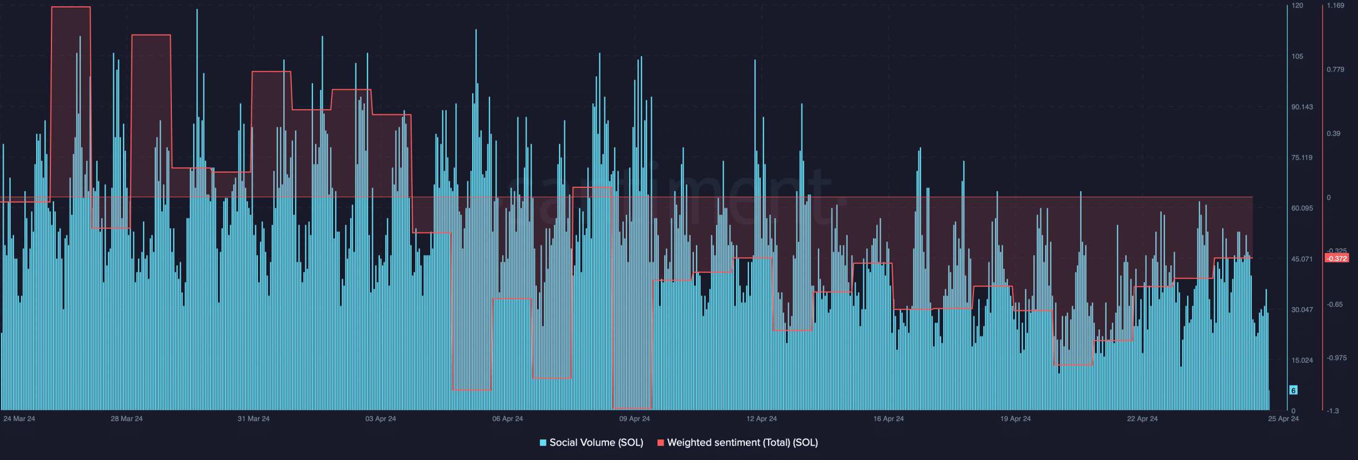Select the 06 Apr 24 date label
Image resolution: width=1358 pixels, height=460 pixels.
508,419
